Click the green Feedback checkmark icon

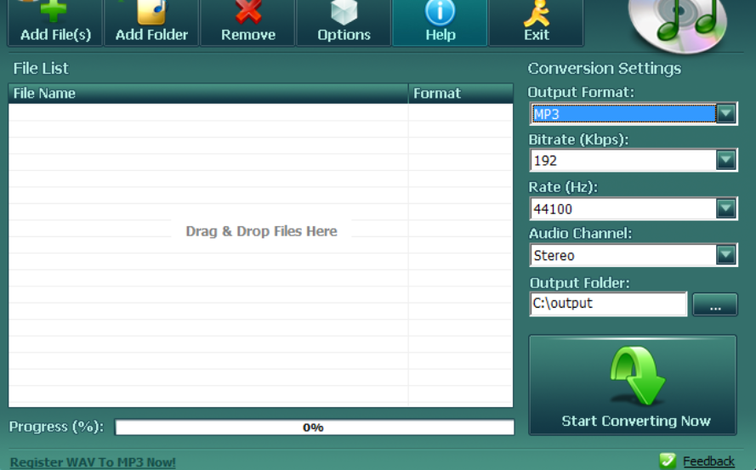pos(668,461)
